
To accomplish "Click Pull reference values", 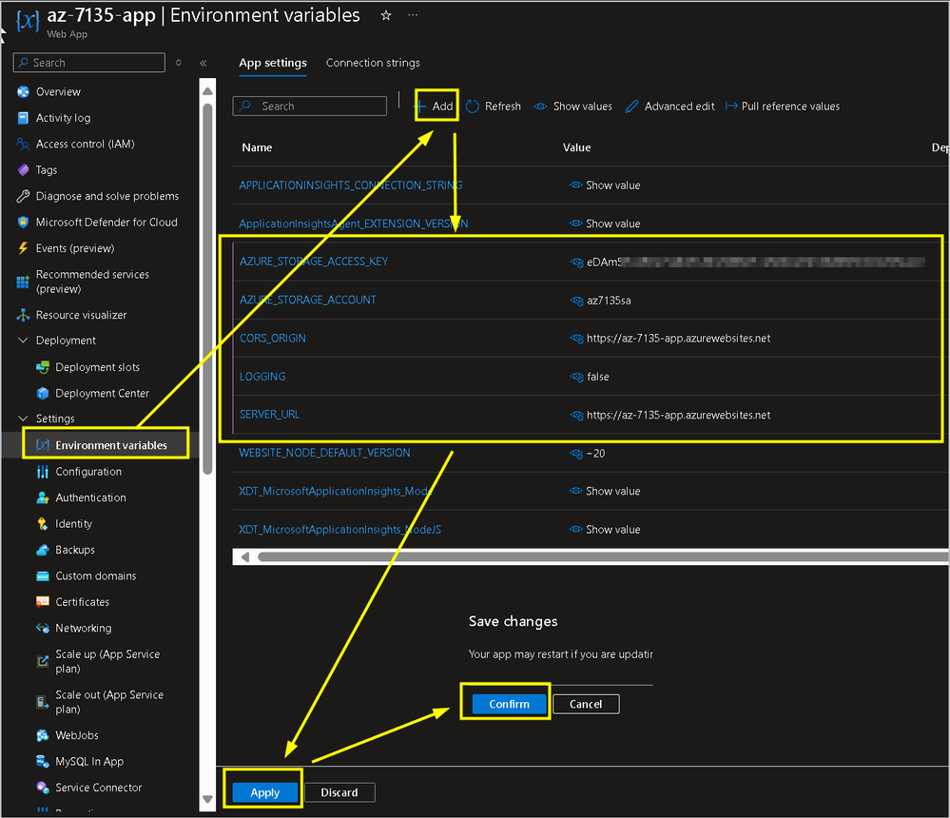I will coord(783,107).
